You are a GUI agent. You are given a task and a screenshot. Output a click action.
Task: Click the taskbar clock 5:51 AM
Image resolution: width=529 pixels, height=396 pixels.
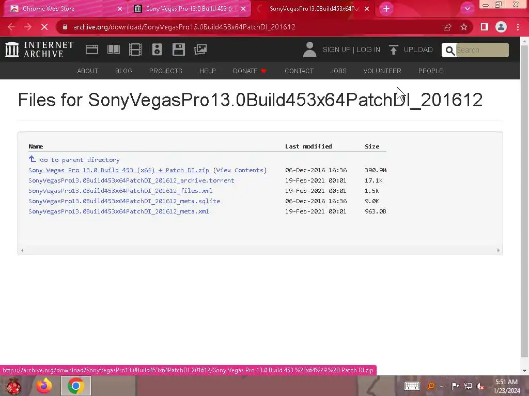coord(506,382)
